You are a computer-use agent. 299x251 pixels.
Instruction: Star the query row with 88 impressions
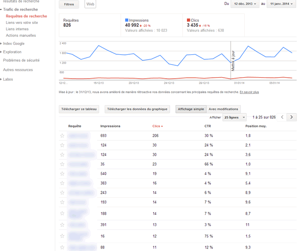tap(62, 248)
